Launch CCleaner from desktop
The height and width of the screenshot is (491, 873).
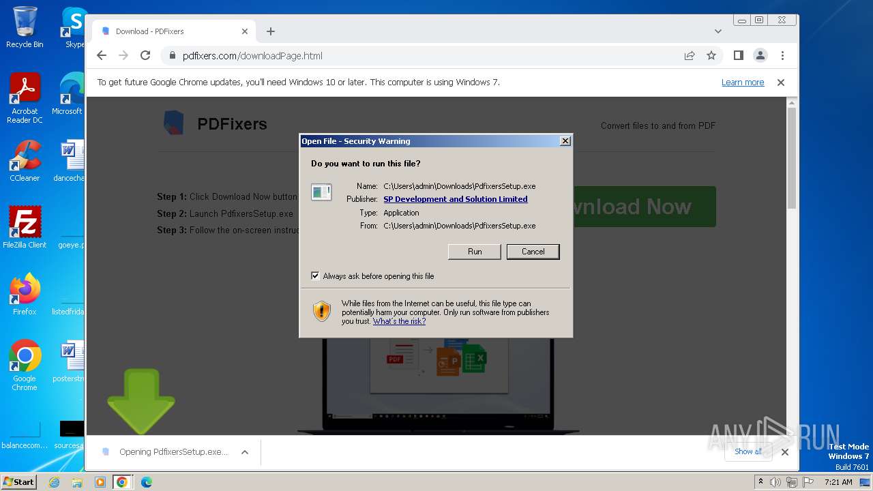[x=25, y=162]
